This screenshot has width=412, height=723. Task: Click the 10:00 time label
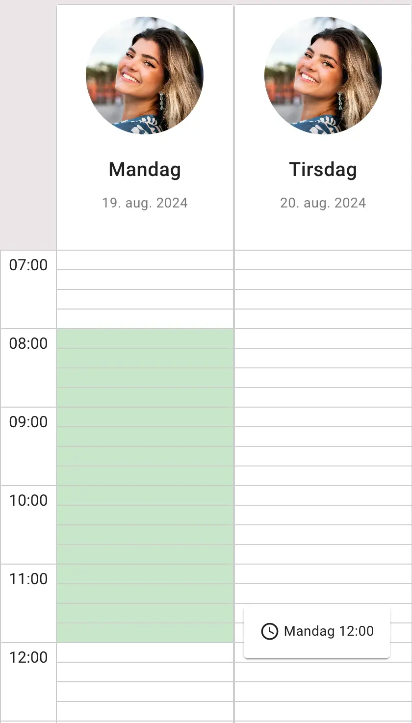click(x=28, y=501)
